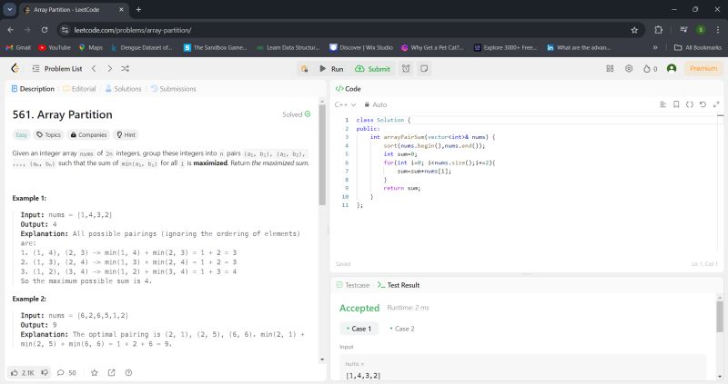The height and width of the screenshot is (384, 728).
Task: Reload the page
Action: click(x=45, y=30)
